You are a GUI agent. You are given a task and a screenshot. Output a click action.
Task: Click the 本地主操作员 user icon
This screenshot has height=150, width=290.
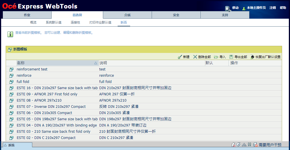(x=244, y=8)
